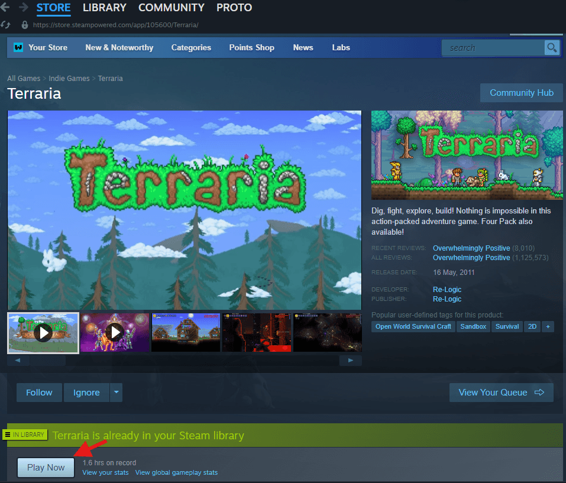
Task: Open Labs section
Action: click(341, 48)
